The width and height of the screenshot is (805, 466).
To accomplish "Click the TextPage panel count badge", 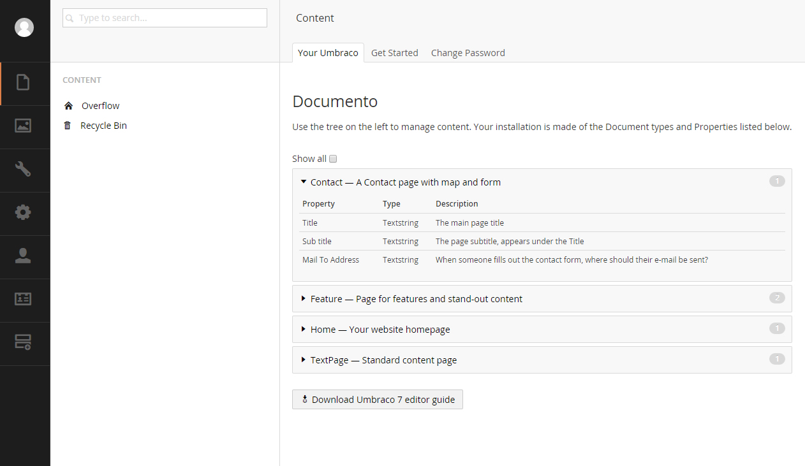I will pyautogui.click(x=777, y=359).
